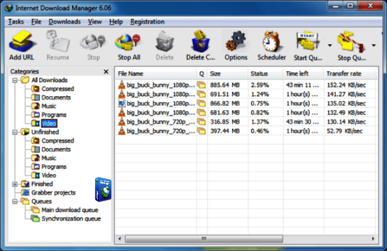Collapse the All Downloads tree node
Image resolution: width=387 pixels, height=251 pixels.
click(x=15, y=80)
